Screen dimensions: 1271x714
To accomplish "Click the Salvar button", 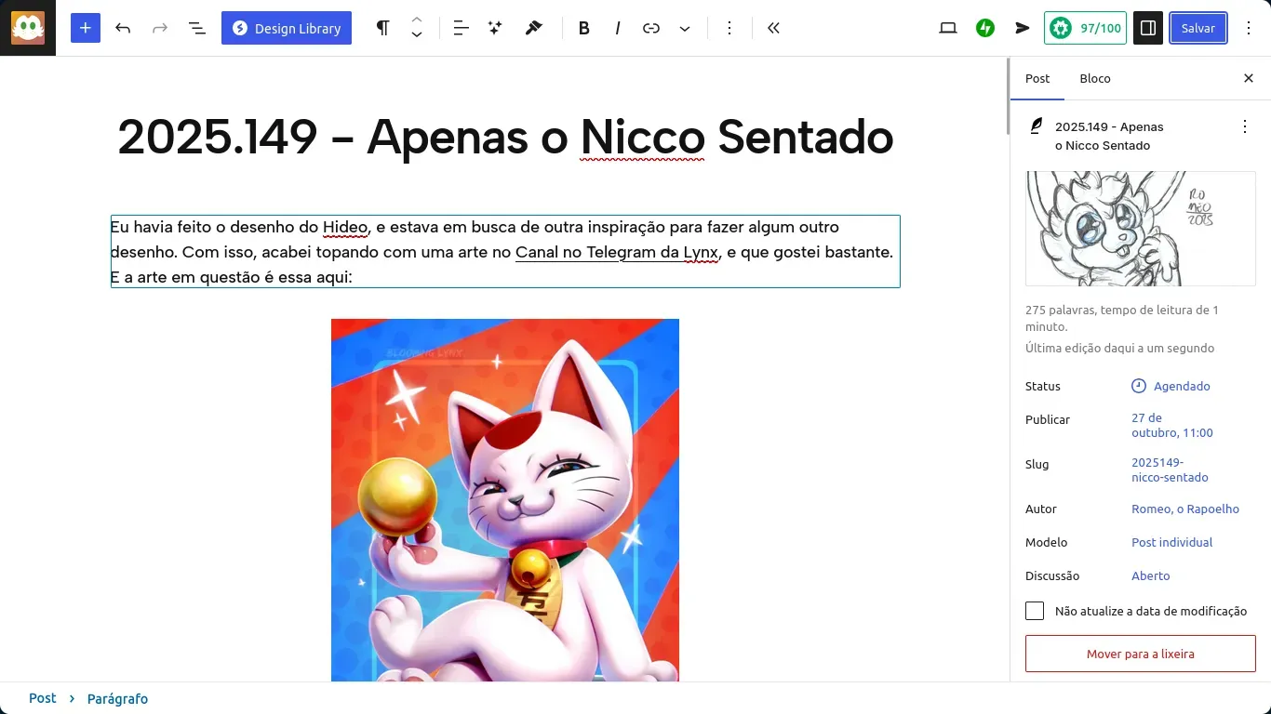I will (x=1197, y=28).
